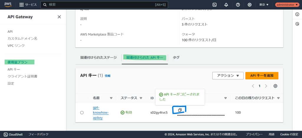Click the API キーを追加 button
The width and height of the screenshot is (302, 138).
click(262, 75)
